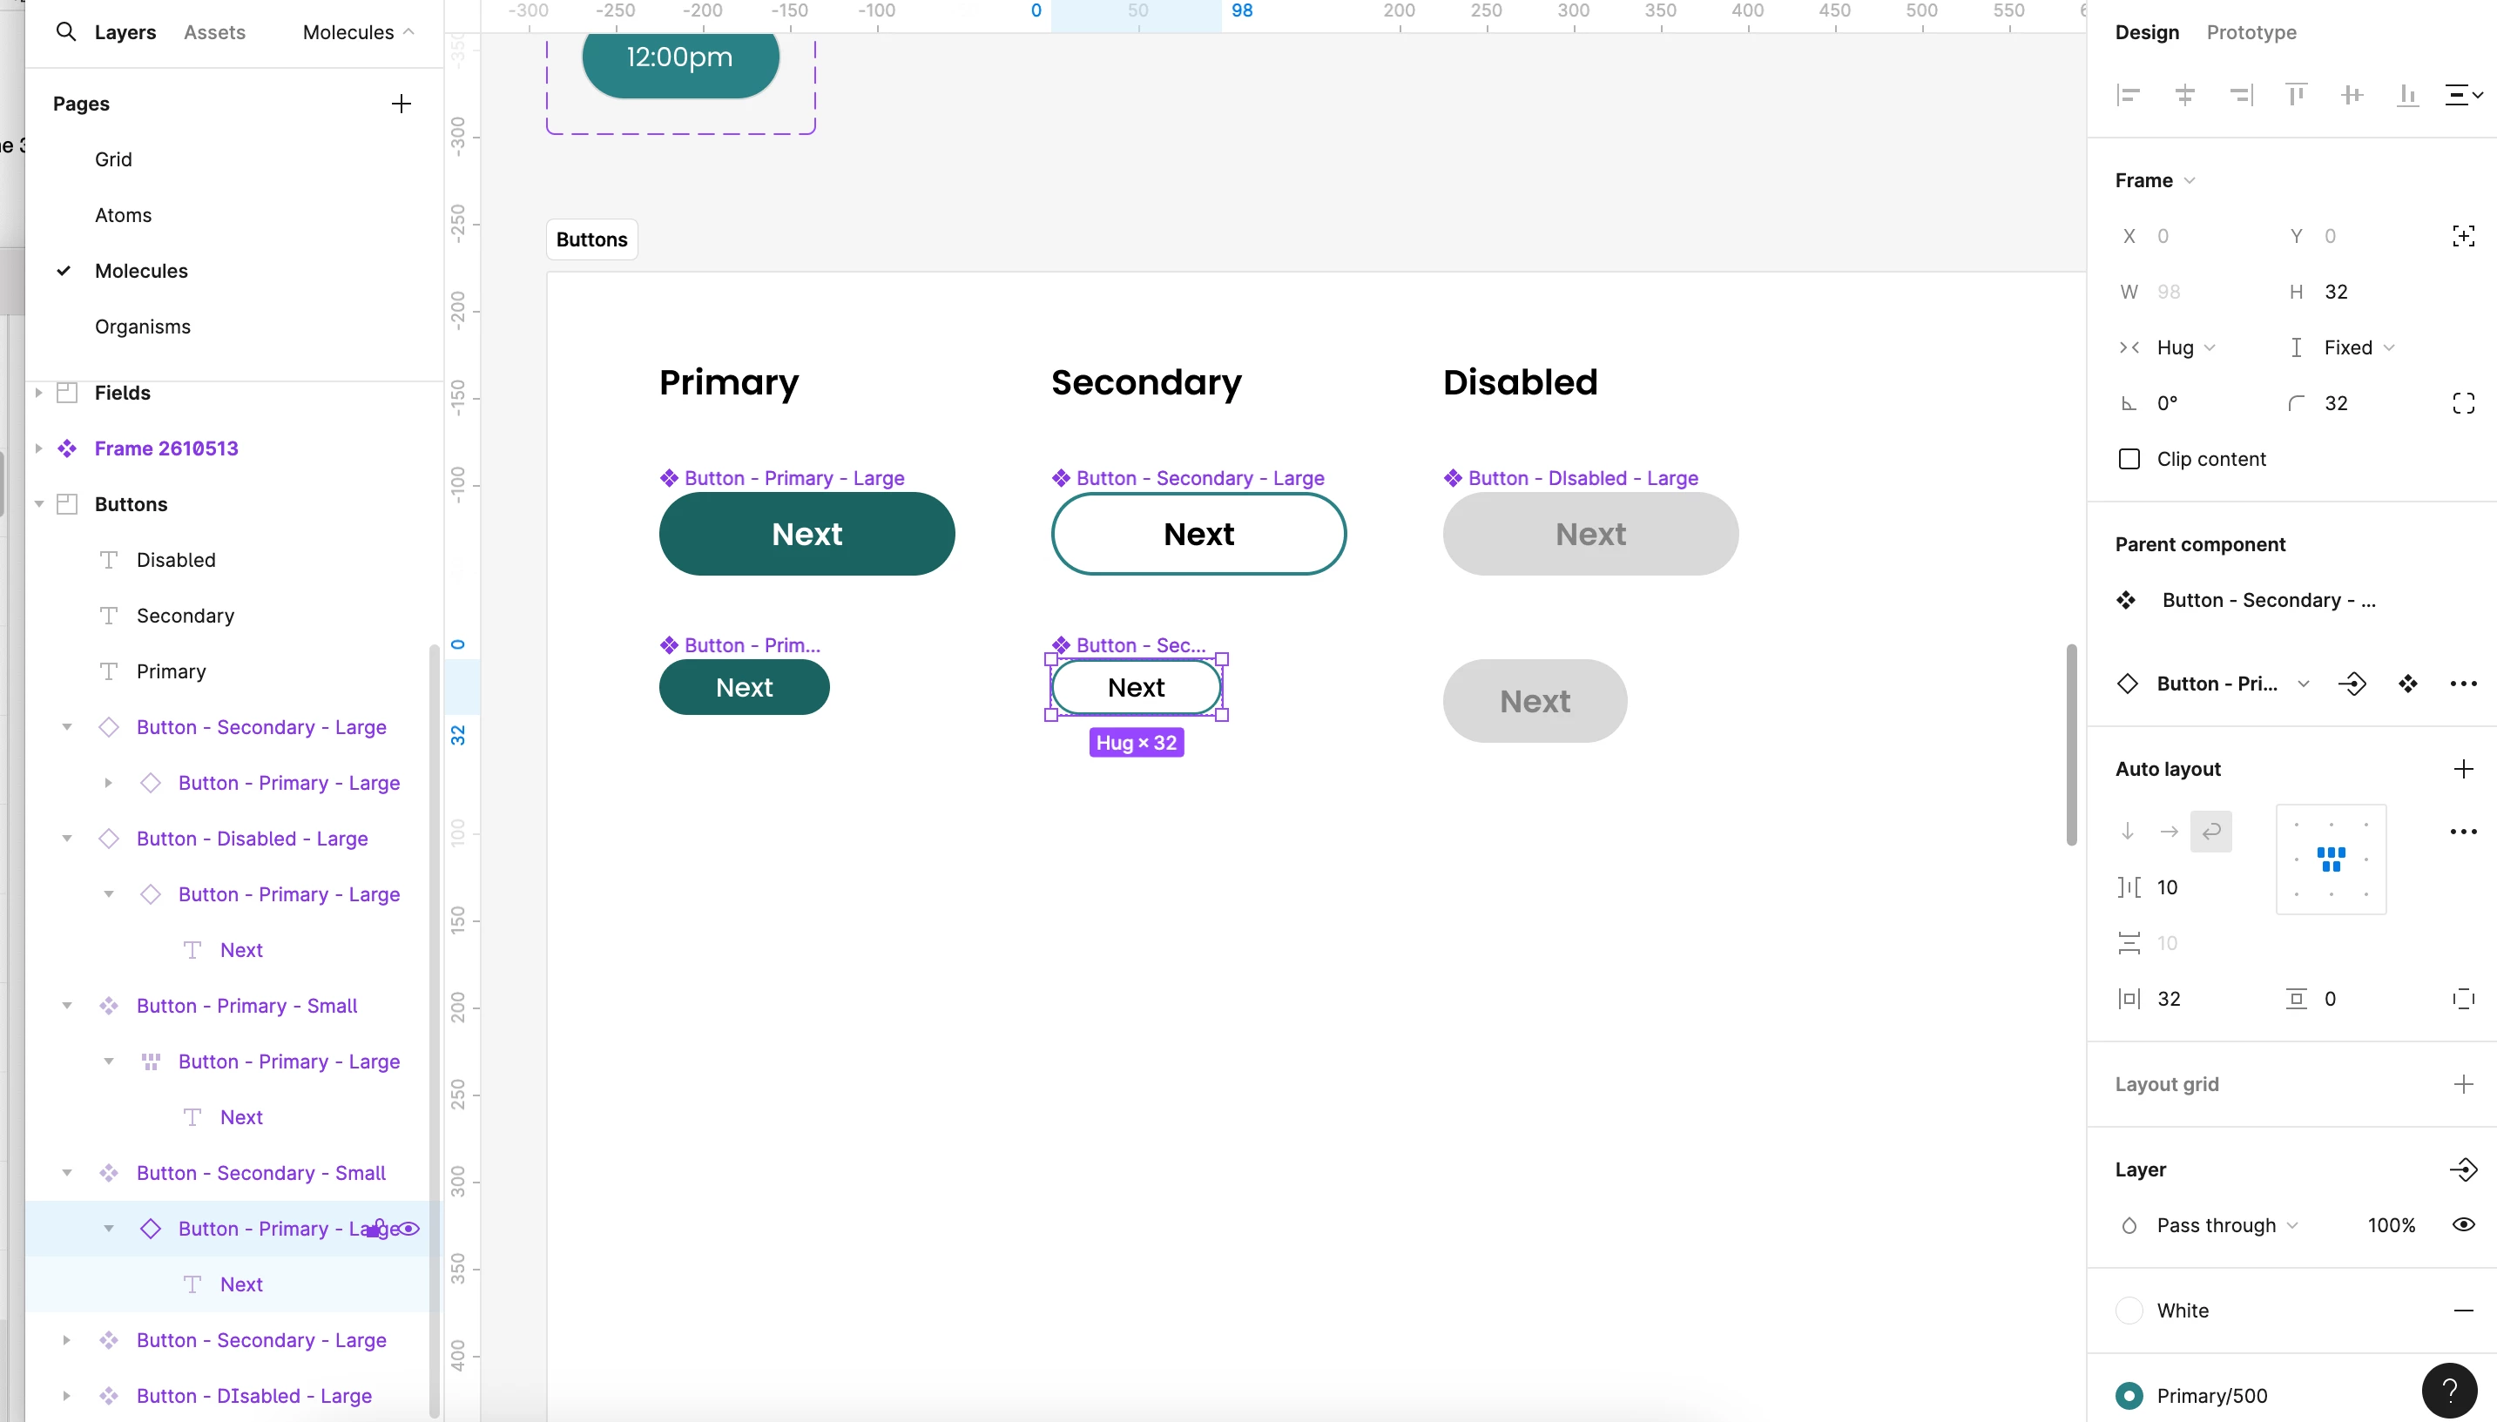Click the resize to fit icon
Screen dimensions: 2497x1422
2464,235
